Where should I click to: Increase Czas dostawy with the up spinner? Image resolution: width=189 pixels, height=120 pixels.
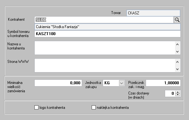178,92
